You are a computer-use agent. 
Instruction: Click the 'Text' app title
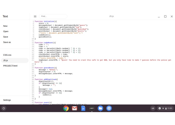pos(5,16)
